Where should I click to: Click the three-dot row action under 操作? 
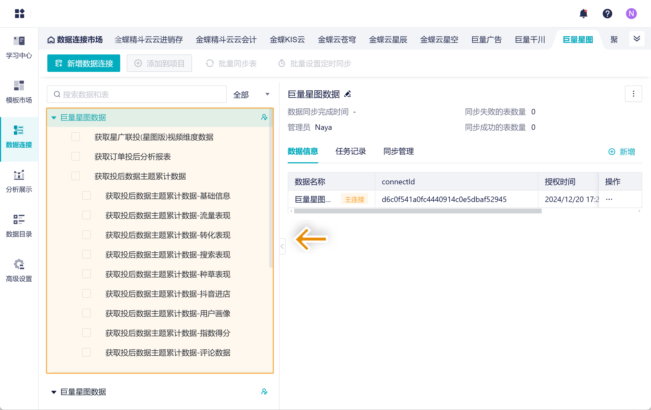pyautogui.click(x=609, y=199)
